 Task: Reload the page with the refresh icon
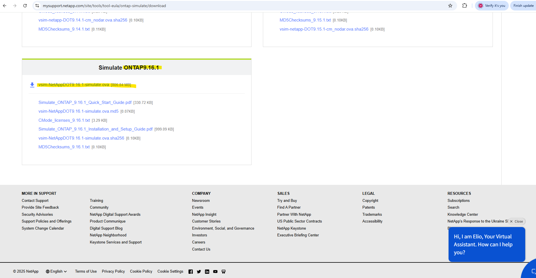(25, 6)
